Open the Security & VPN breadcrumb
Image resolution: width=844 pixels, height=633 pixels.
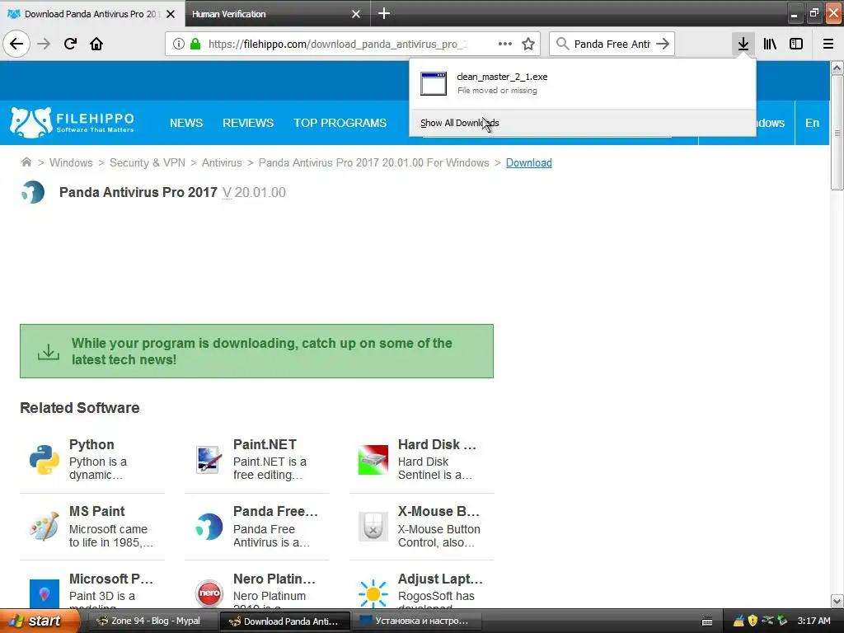[148, 162]
